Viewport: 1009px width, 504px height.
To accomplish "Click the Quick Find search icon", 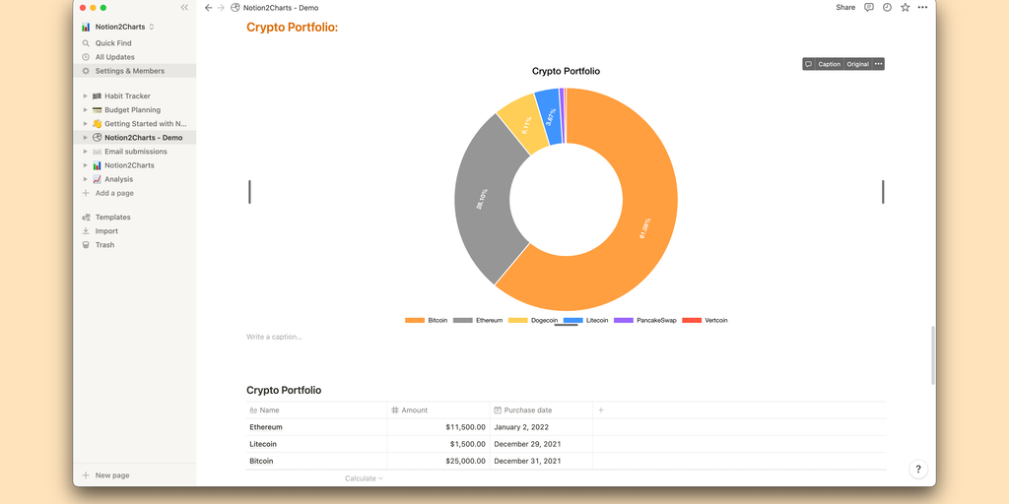I will [86, 43].
